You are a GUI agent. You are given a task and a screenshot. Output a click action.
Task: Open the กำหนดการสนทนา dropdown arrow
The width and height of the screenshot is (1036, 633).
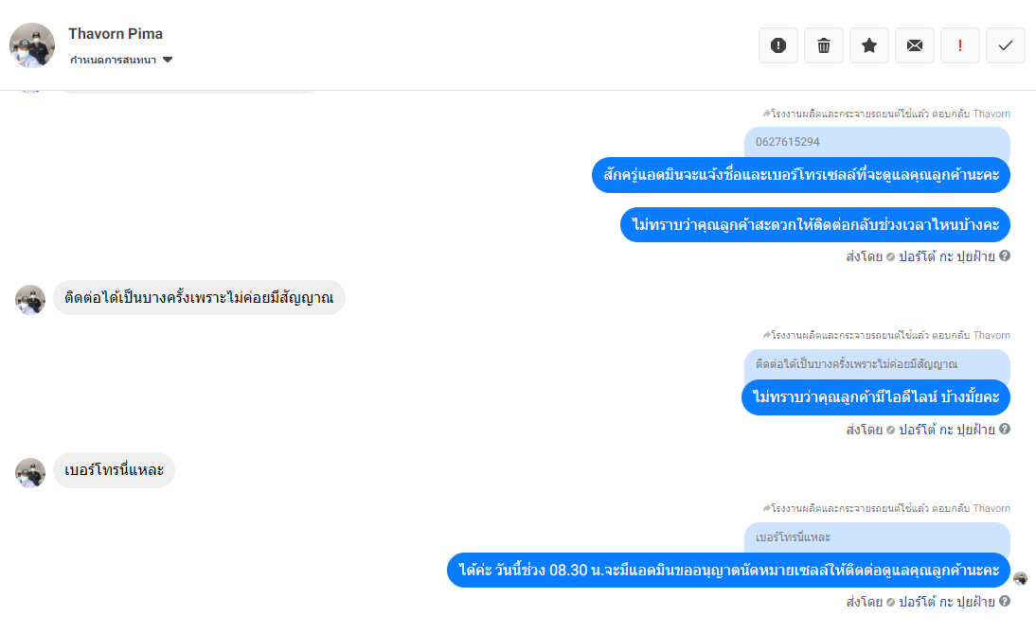[168, 60]
